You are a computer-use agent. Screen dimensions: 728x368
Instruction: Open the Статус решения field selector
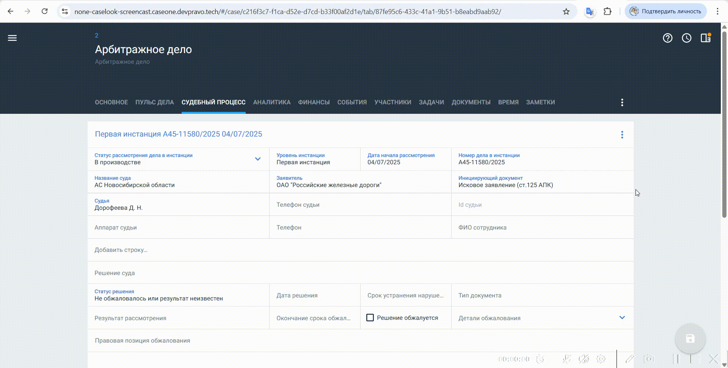[x=178, y=296]
